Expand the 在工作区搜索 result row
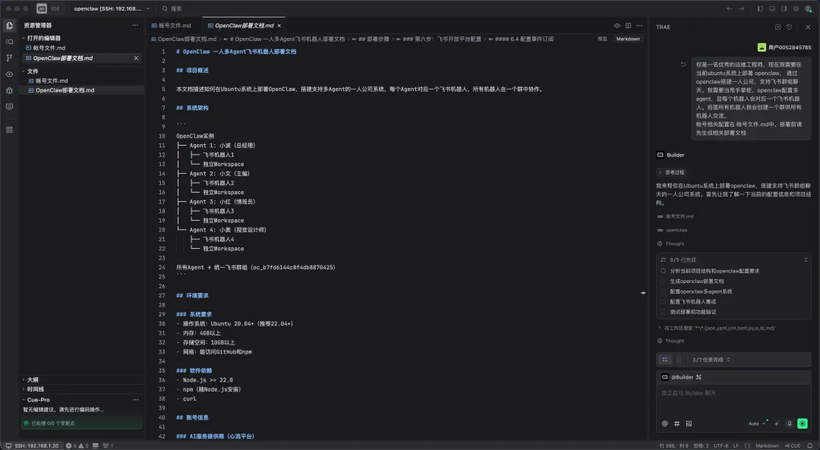Viewport: 820px width, 450px height. (717, 329)
